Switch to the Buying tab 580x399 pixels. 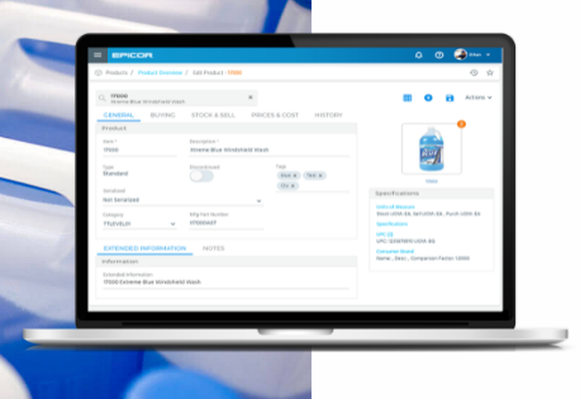pyautogui.click(x=163, y=115)
